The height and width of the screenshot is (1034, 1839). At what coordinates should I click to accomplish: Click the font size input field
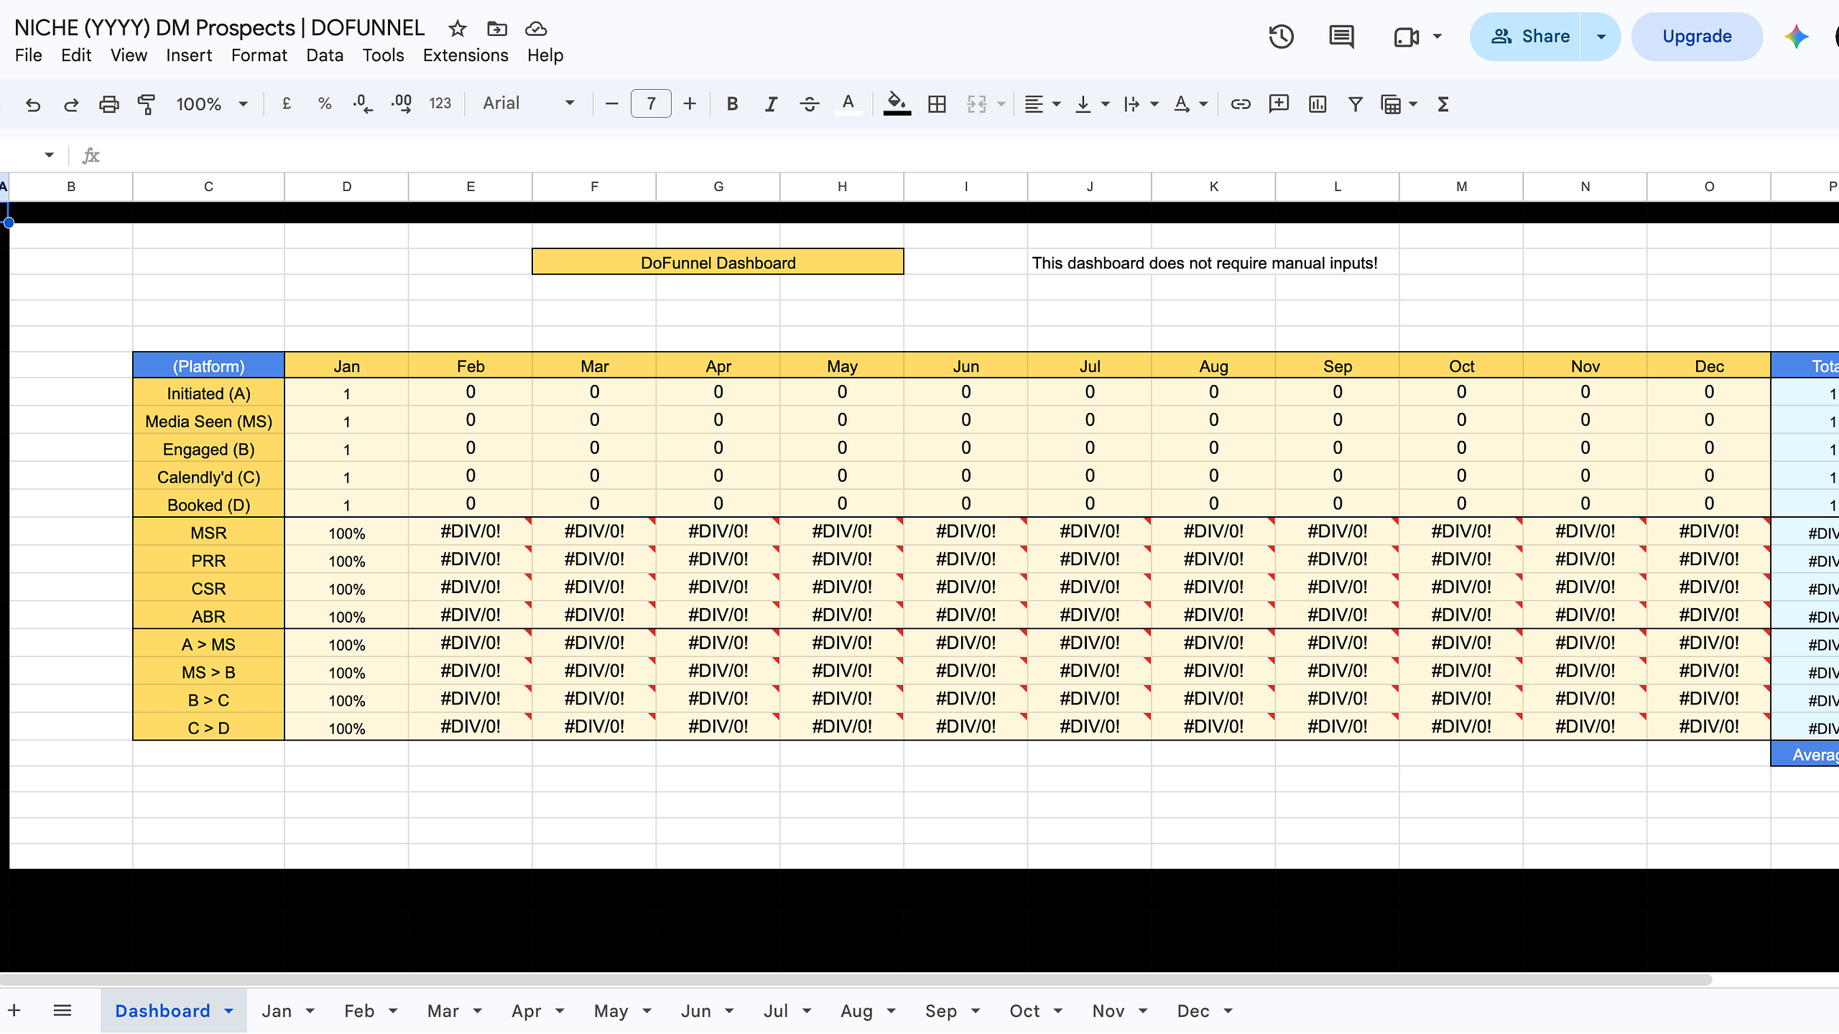pos(651,104)
